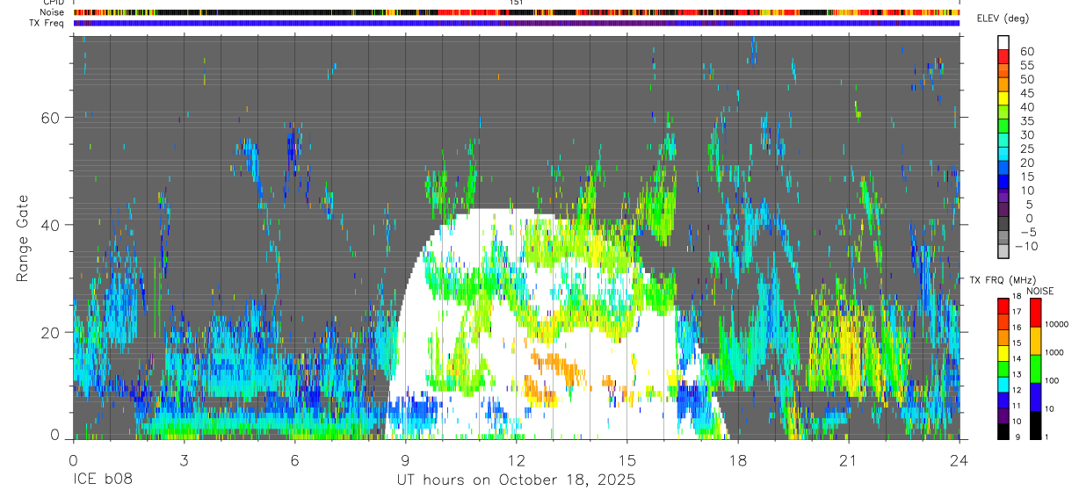Click the x-axis tick label '21'
The width and height of the screenshot is (1079, 498).
coord(848,460)
